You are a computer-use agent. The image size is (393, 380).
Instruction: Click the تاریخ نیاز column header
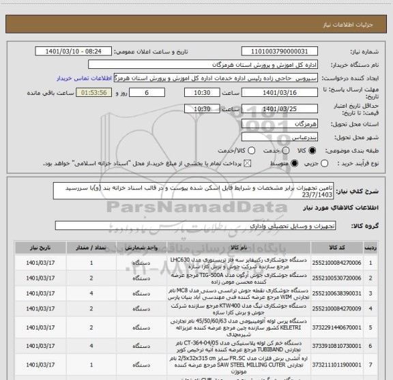coord(40,248)
